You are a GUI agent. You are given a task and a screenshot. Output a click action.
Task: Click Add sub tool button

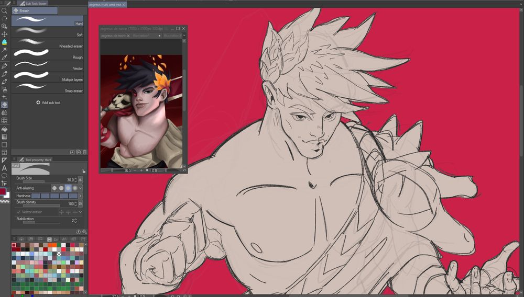48,102
